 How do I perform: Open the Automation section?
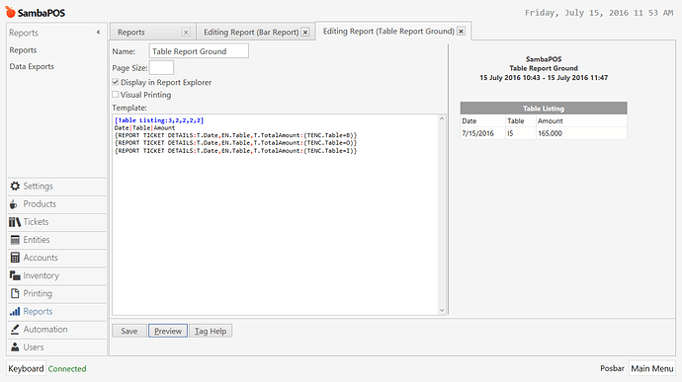56,330
